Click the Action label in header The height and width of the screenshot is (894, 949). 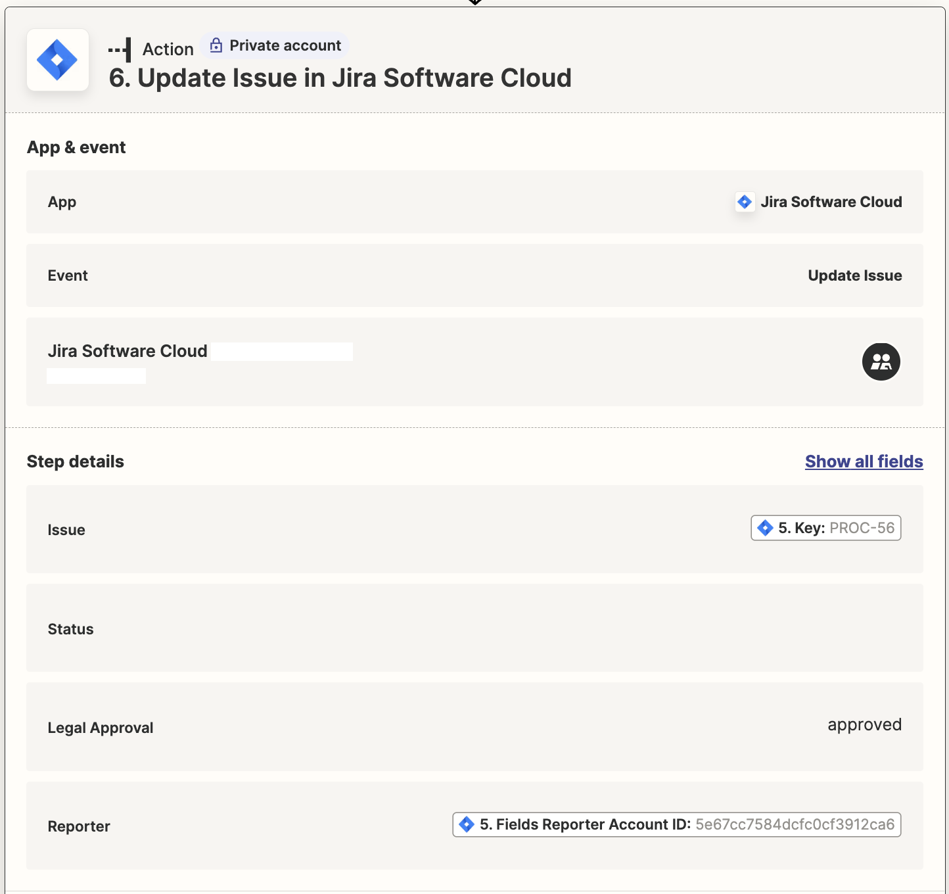[x=168, y=49]
